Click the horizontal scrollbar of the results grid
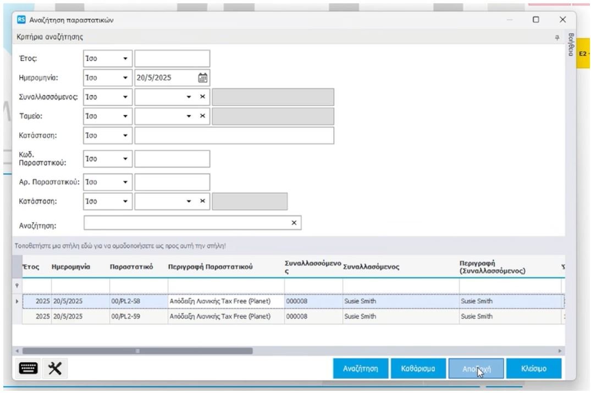This screenshot has width=591, height=393. (x=137, y=351)
